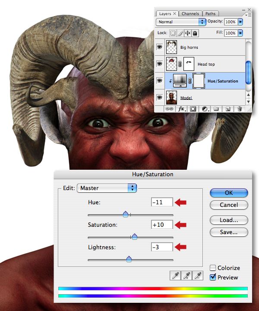Click the Saturation slider handle

click(135, 236)
